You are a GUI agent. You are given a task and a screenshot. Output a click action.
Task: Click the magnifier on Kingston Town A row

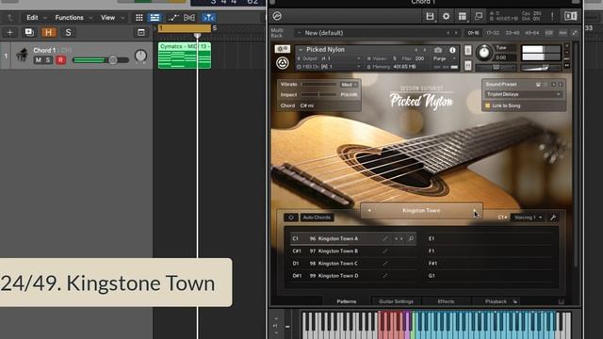coord(411,238)
